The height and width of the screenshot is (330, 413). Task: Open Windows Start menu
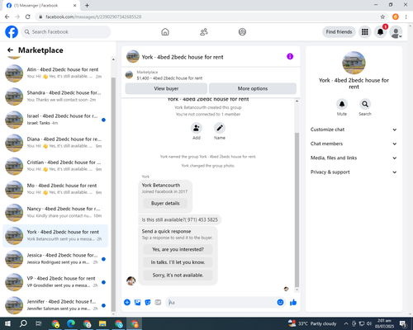click(x=7, y=323)
